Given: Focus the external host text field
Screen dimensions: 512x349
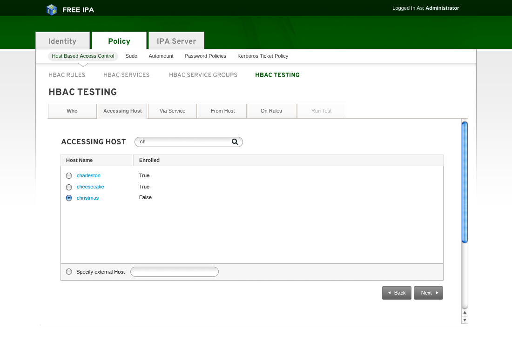Looking at the screenshot, I should [x=175, y=272].
